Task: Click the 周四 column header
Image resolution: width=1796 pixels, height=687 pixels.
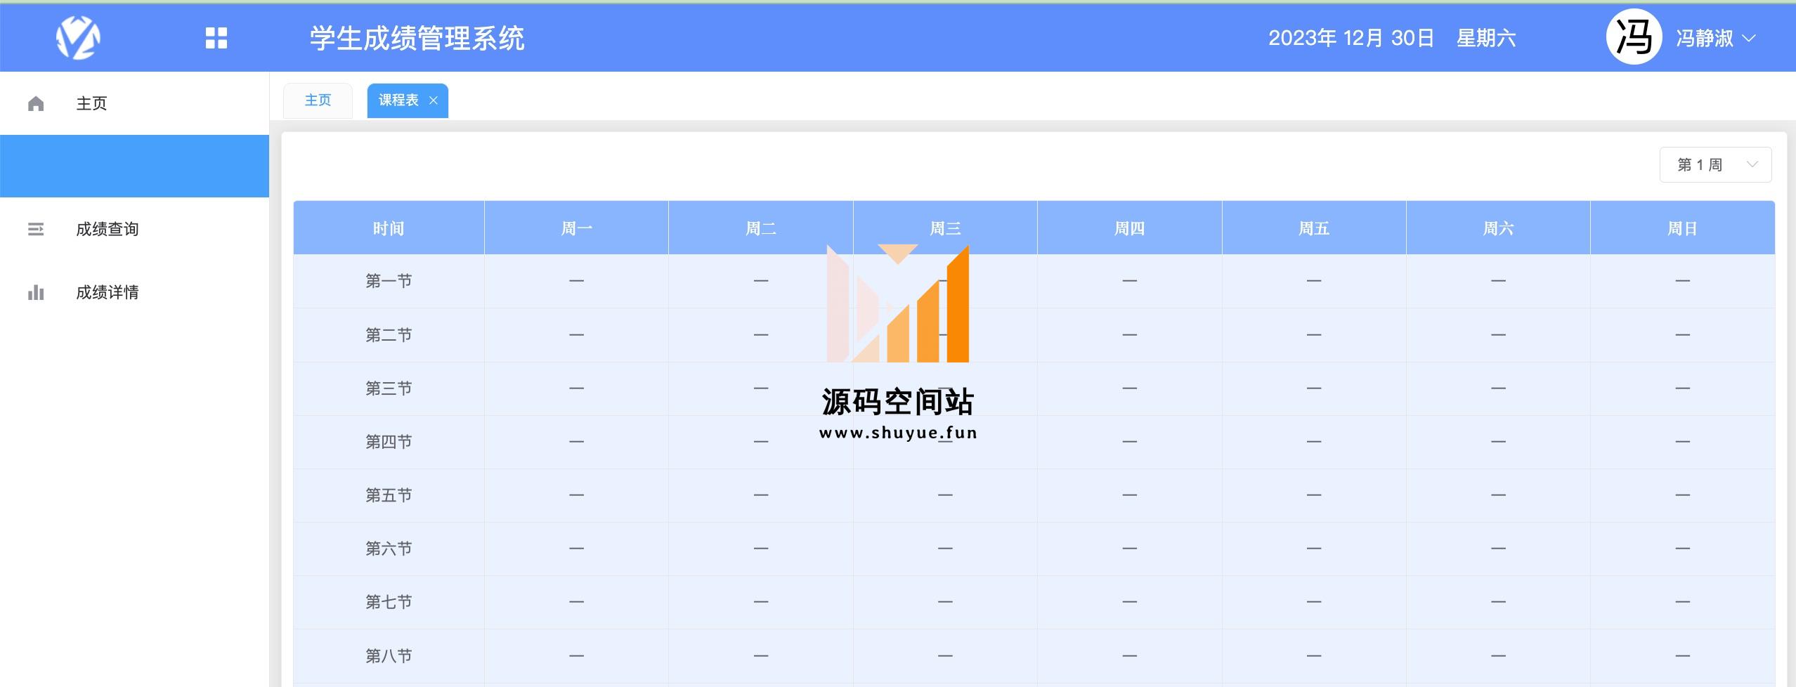Action: (x=1129, y=228)
